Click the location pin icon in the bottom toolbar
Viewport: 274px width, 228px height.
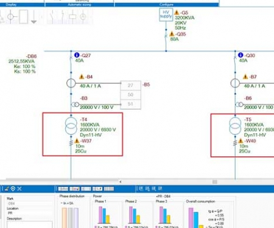coord(13,188)
